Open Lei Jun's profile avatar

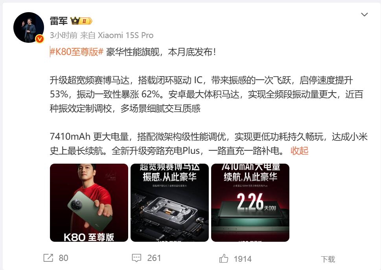coord(29,27)
